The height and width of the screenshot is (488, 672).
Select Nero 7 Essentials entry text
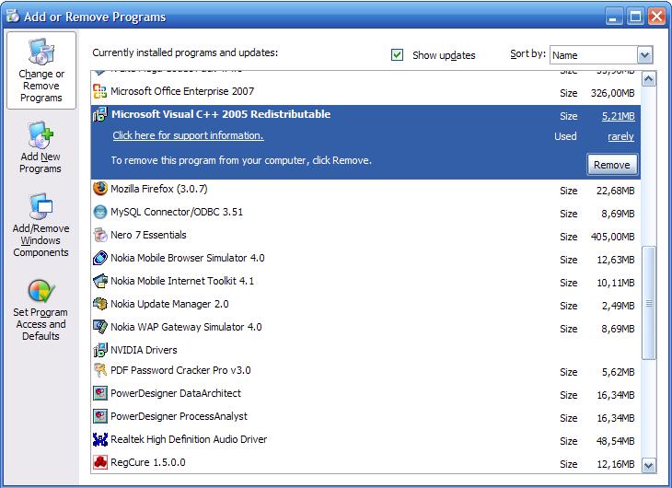point(148,235)
